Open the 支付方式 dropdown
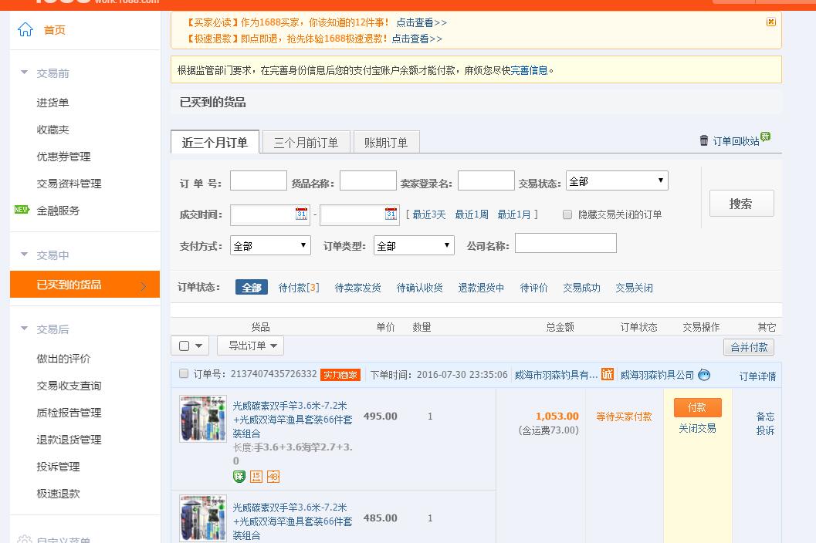The width and height of the screenshot is (816, 543). pos(270,245)
